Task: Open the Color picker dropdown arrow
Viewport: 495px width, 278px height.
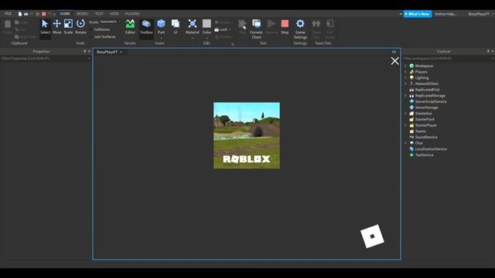Action: point(207,39)
